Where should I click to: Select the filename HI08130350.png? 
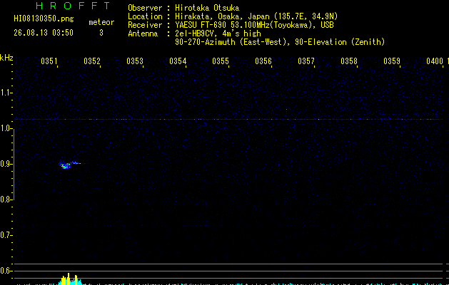tap(44, 19)
